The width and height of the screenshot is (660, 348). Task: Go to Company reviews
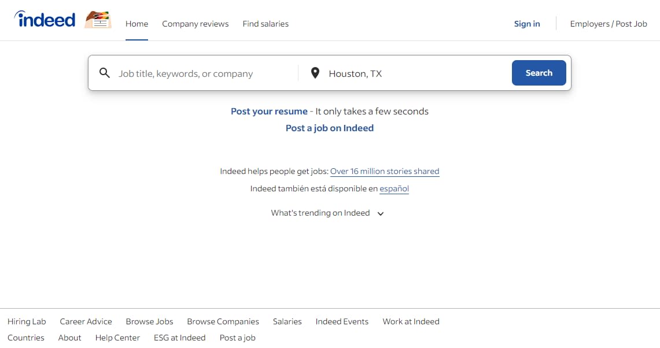tap(195, 24)
